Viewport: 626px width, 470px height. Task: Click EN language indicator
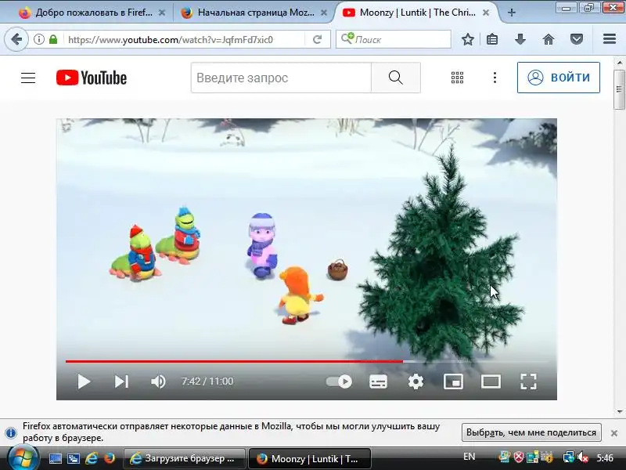point(469,457)
